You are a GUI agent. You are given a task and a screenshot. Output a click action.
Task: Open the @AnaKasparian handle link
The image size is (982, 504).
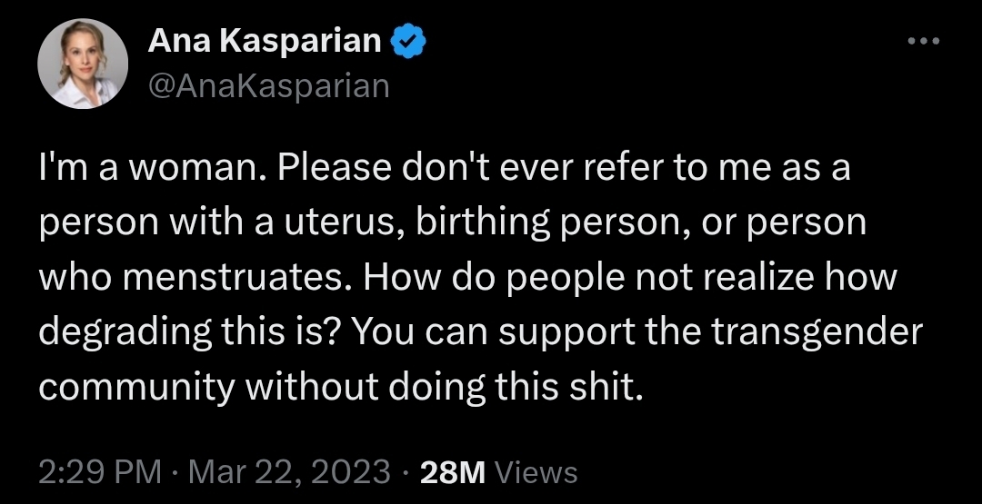pos(267,85)
